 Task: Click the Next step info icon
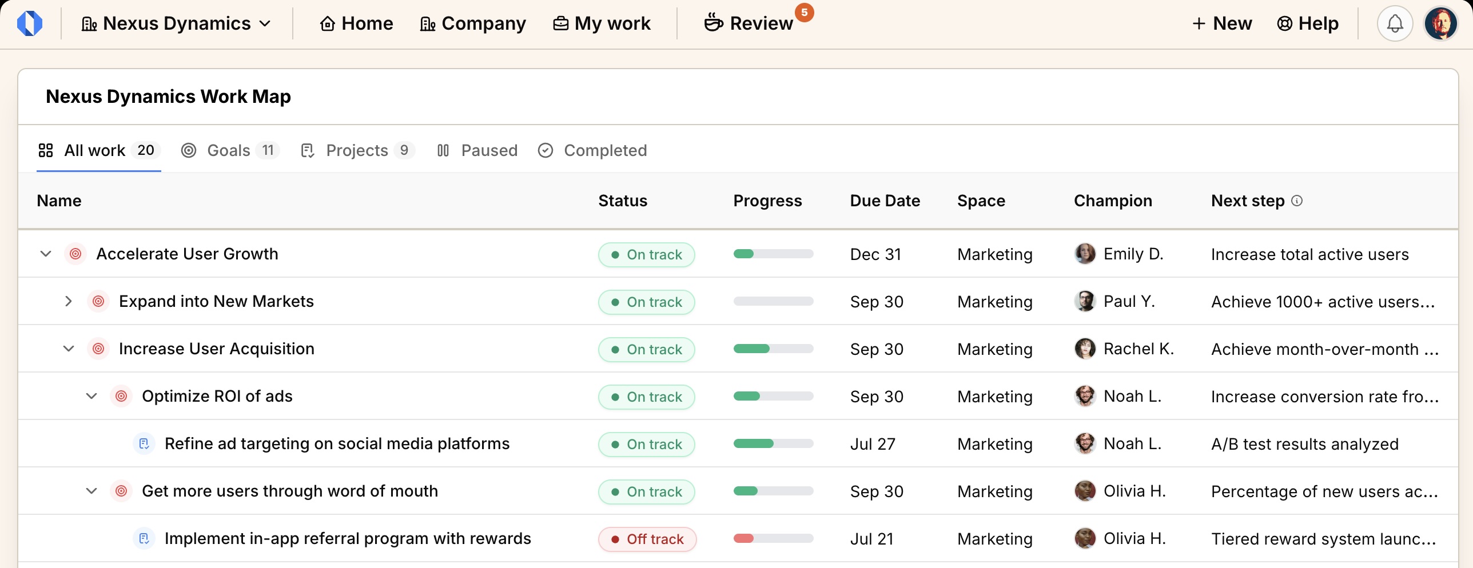(x=1297, y=201)
